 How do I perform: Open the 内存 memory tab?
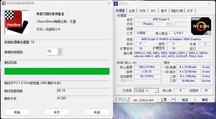click(x=143, y=11)
